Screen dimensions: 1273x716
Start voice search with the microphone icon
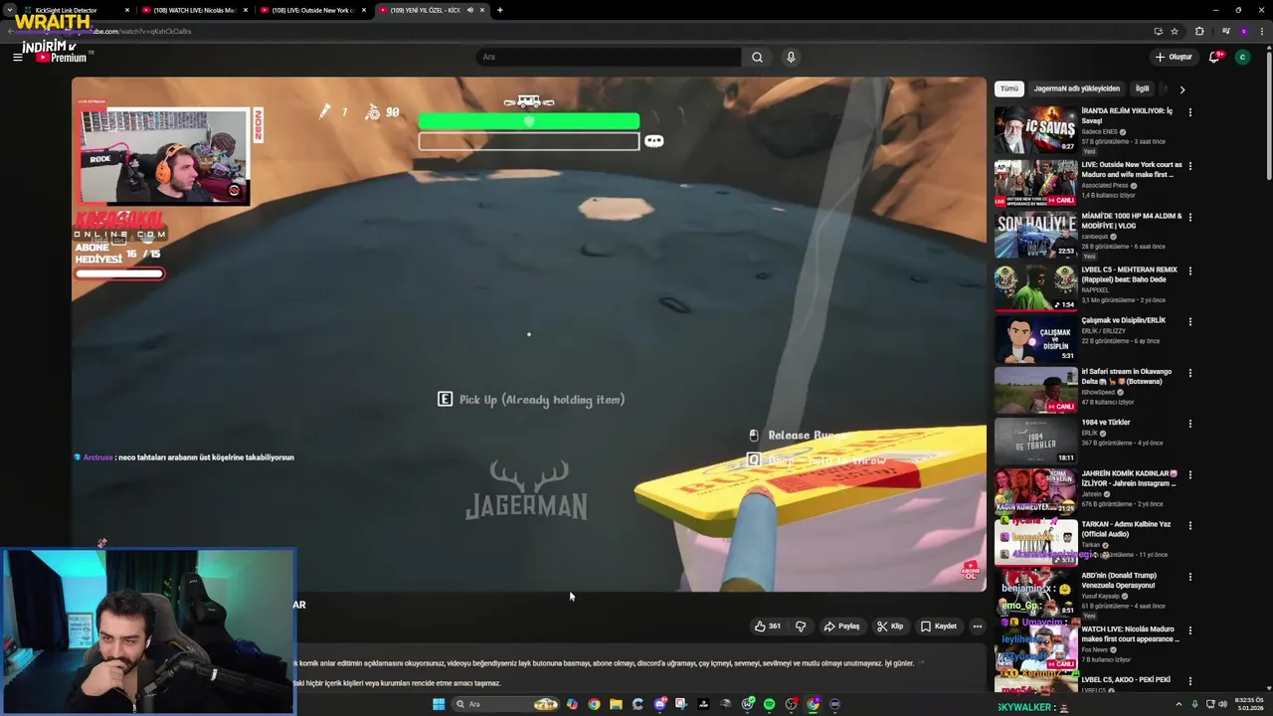pos(791,57)
